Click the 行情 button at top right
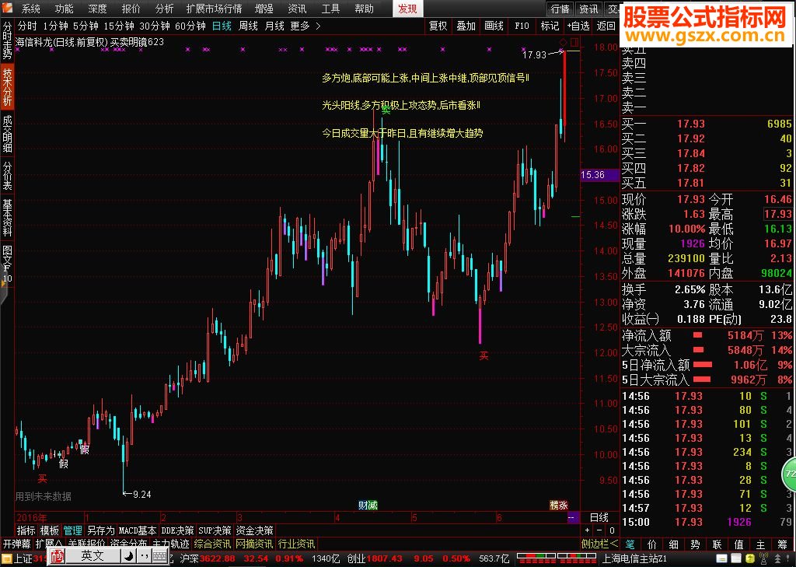Screen dimensions: 796x567 (x=560, y=9)
